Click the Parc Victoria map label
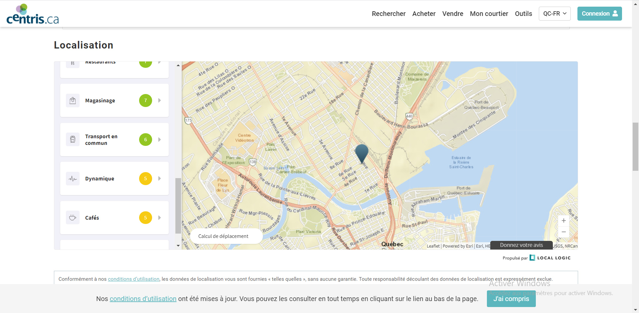 tap(308, 232)
